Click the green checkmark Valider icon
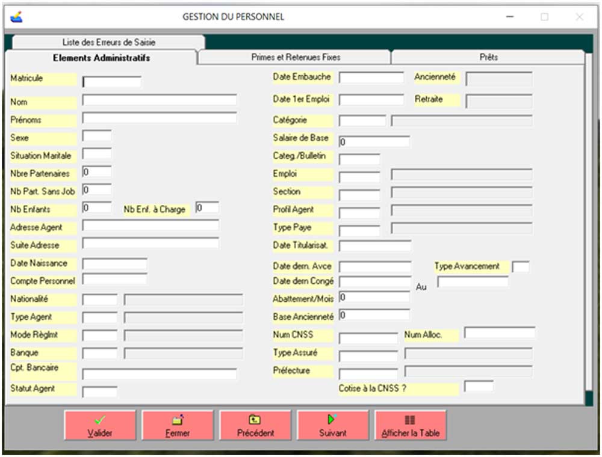This screenshot has height=457, width=602. tap(100, 420)
